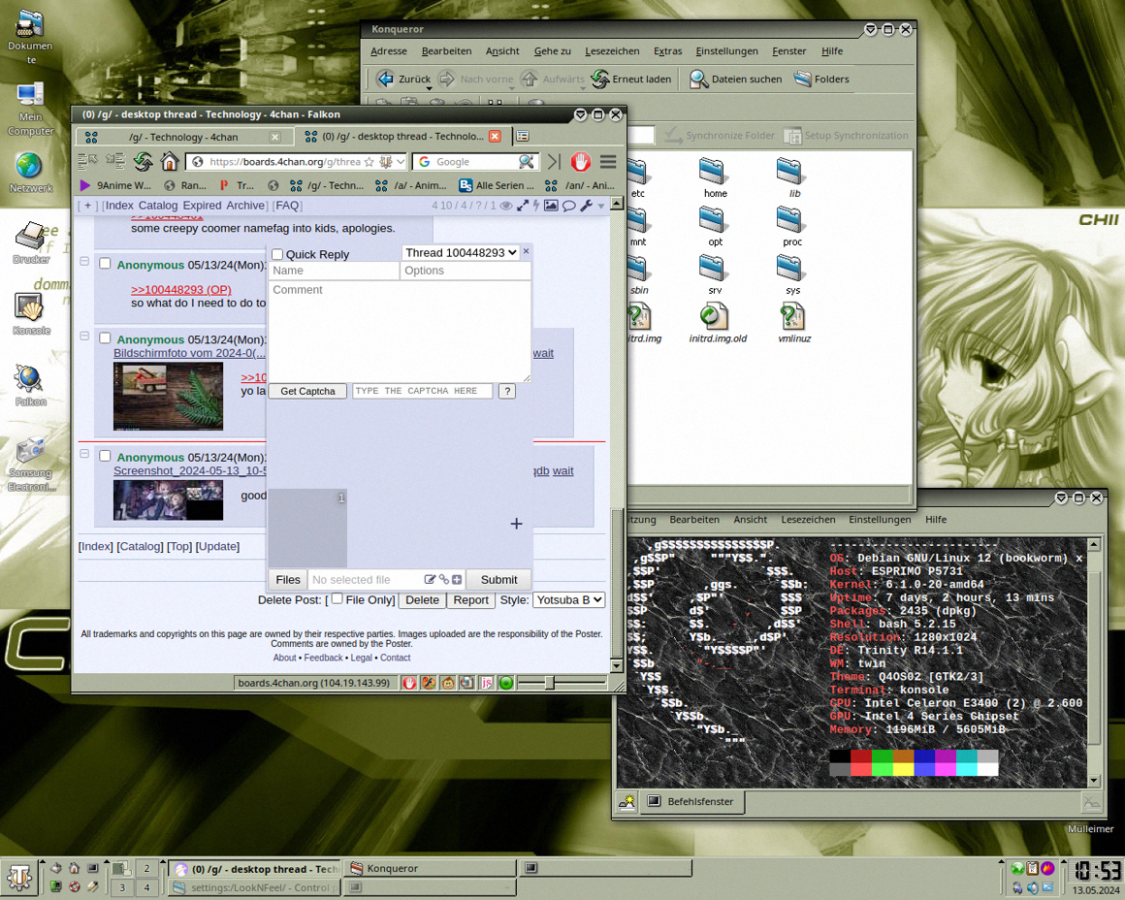Screen dimensions: 1125x900
Task: Toggle the Quick Reply checkbox
Action: [277, 254]
